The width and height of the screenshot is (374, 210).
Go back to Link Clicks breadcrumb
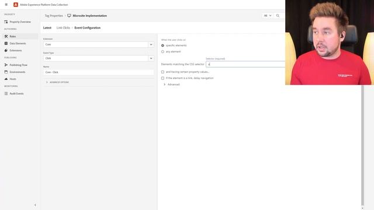point(63,28)
